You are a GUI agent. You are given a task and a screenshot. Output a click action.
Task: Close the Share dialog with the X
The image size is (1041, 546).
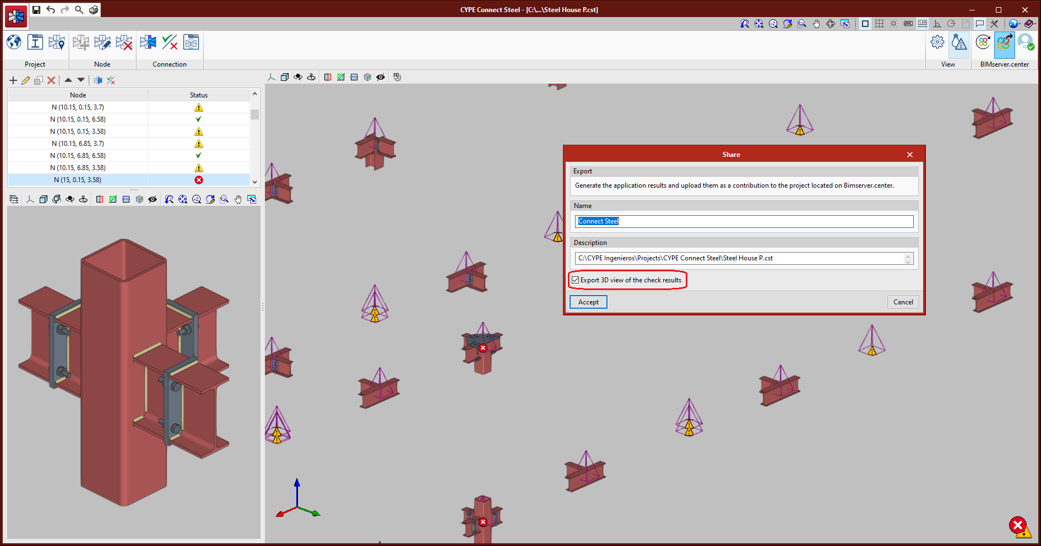(910, 155)
